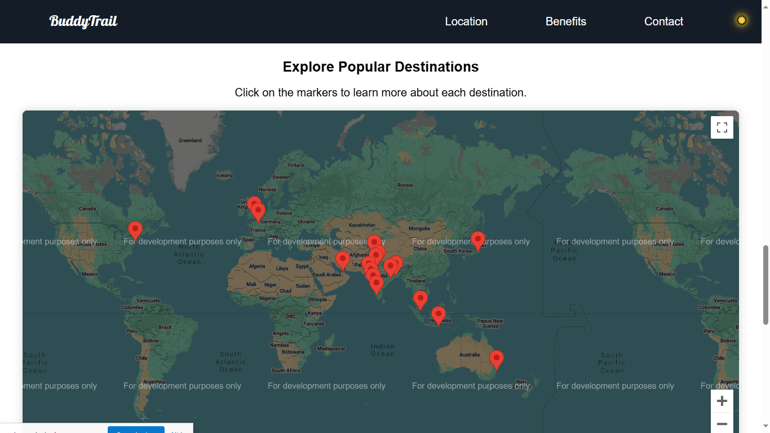770x433 pixels.
Task: Click the Brazil label on the map
Action: [x=165, y=327]
